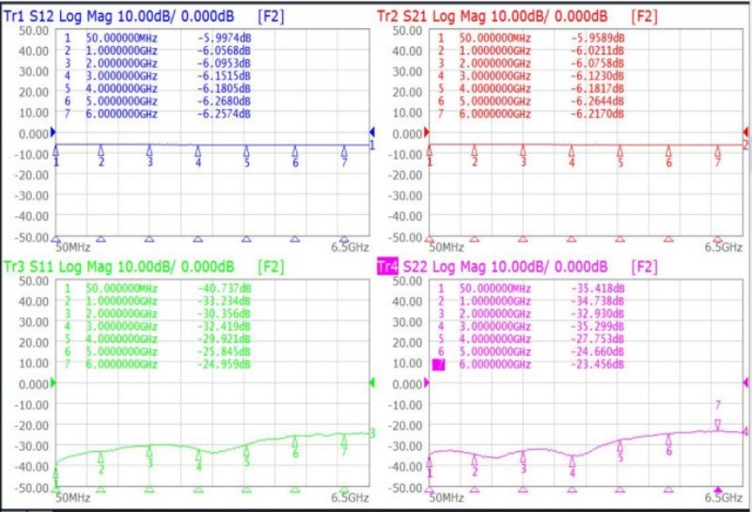The width and height of the screenshot is (752, 512).
Task: Select marker 6 triangle on S22 trace
Action: (x=669, y=439)
